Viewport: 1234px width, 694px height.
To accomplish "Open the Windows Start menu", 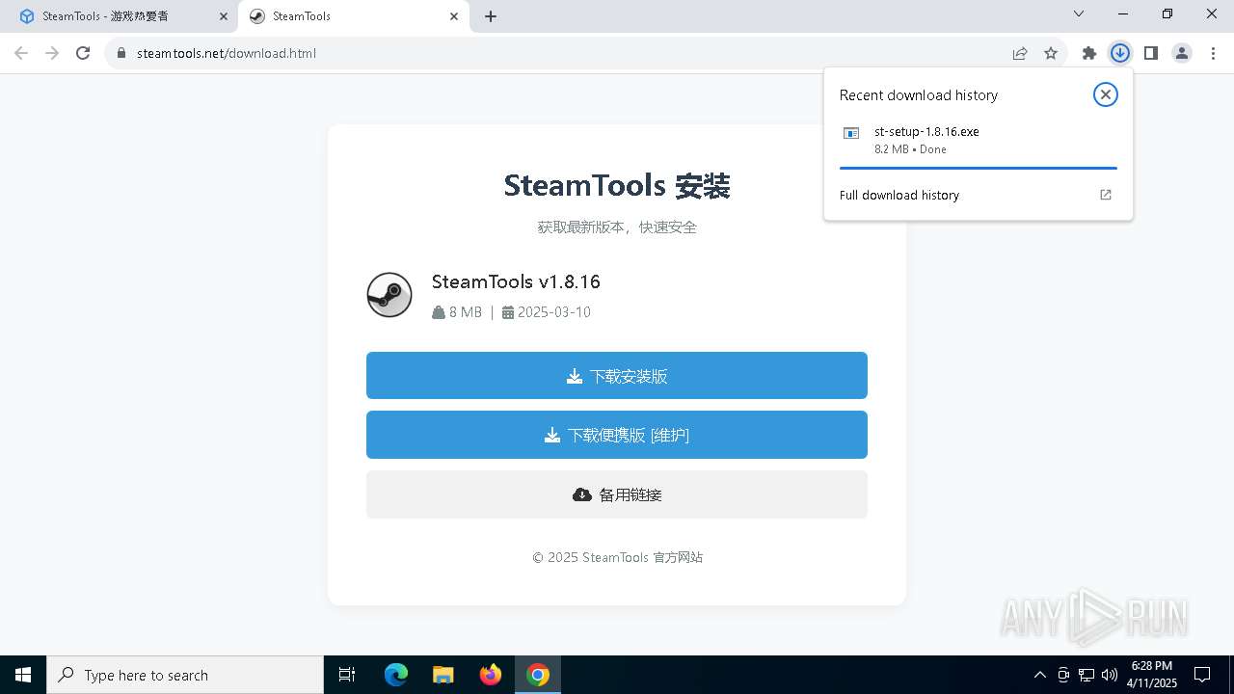I will point(23,675).
